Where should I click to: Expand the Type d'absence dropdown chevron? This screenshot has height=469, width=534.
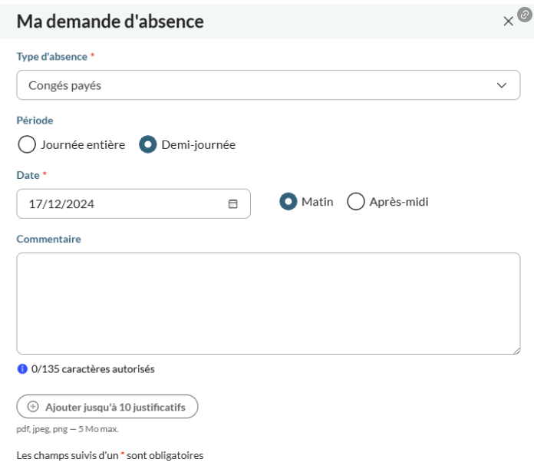[x=501, y=85]
